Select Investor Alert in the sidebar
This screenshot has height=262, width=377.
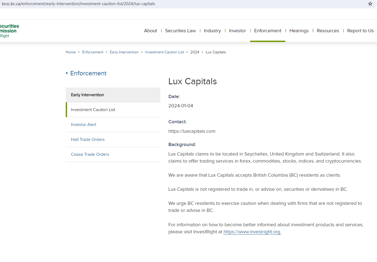(113, 125)
